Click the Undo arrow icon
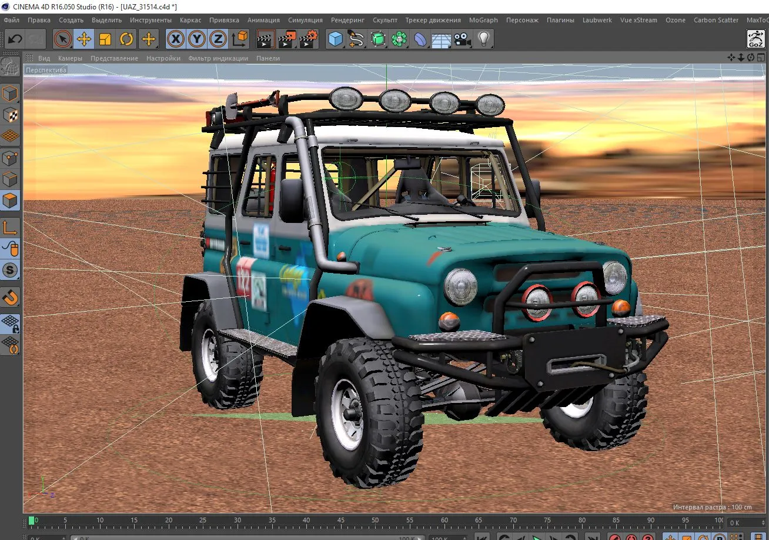This screenshot has height=540, width=769. click(x=15, y=39)
